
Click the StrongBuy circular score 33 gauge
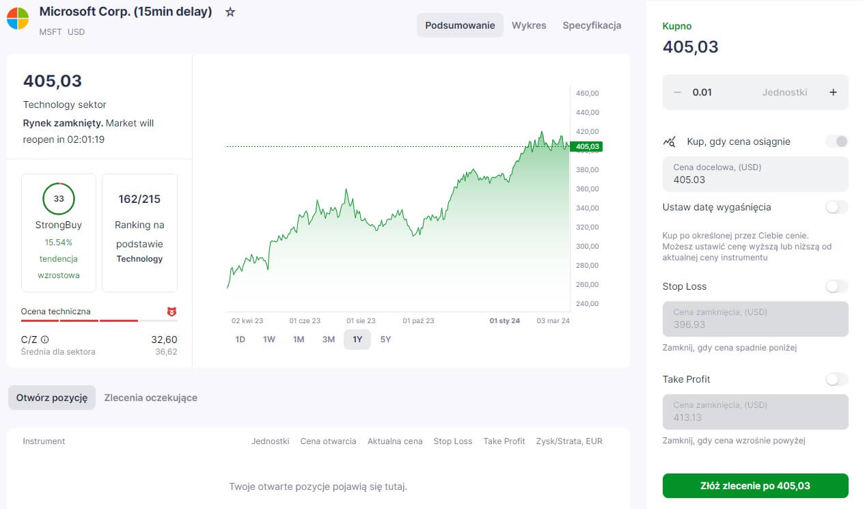[59, 199]
